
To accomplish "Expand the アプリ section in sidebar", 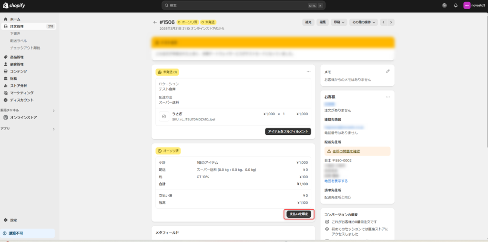I will (53, 129).
